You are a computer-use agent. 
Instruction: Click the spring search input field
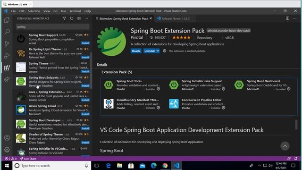[52, 27]
